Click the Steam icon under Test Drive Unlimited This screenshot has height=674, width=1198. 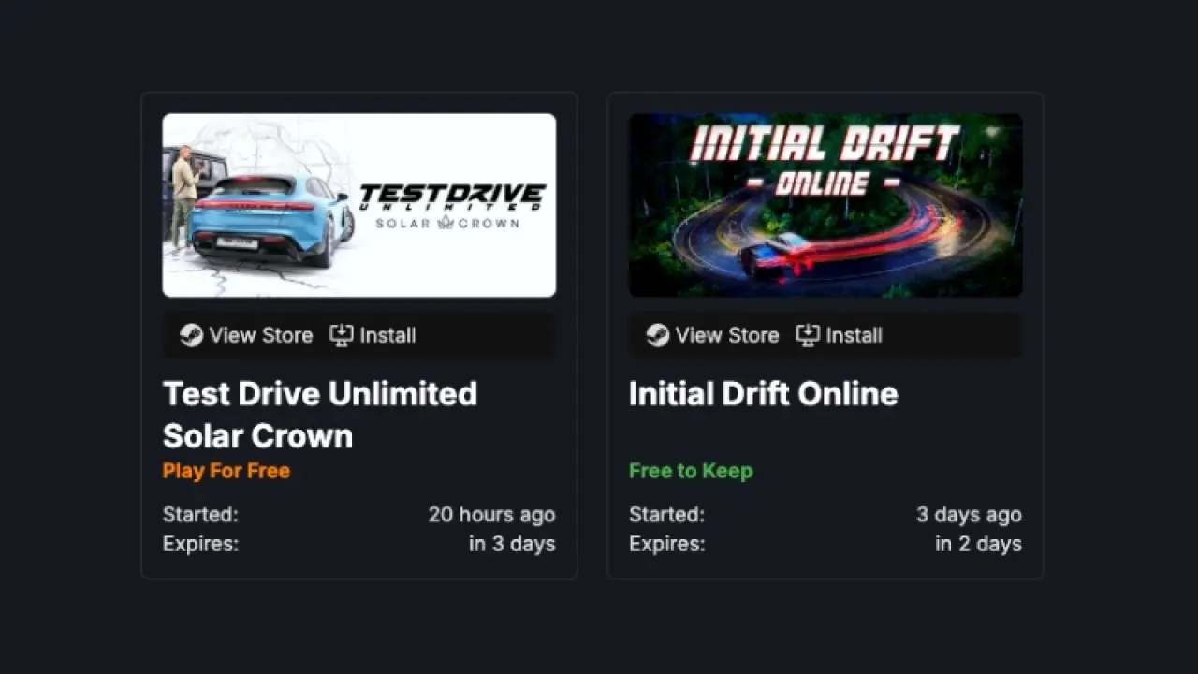coord(191,335)
